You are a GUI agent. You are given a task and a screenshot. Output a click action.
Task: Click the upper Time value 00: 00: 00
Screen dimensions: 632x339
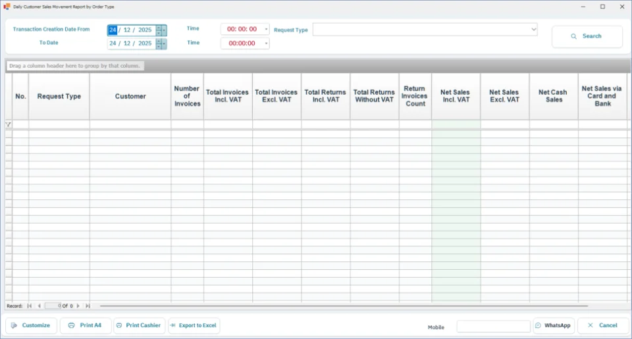click(x=242, y=29)
